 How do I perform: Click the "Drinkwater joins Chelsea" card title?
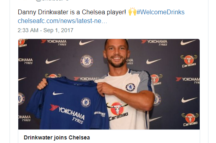(x=57, y=137)
